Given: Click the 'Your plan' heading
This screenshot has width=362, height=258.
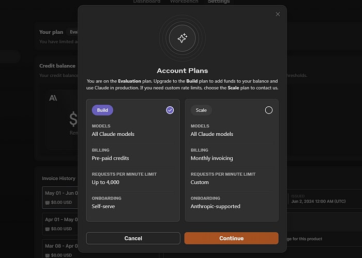Looking at the screenshot, I should click(51, 32).
